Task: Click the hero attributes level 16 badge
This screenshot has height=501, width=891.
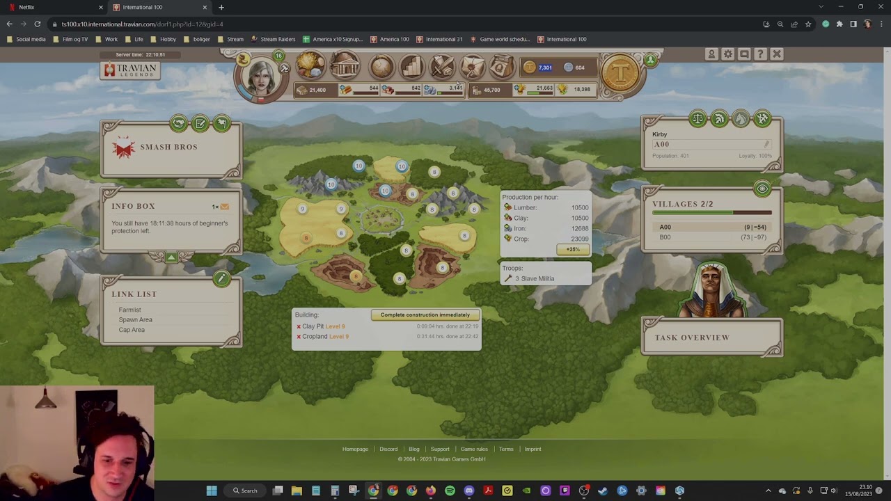Action: point(278,56)
